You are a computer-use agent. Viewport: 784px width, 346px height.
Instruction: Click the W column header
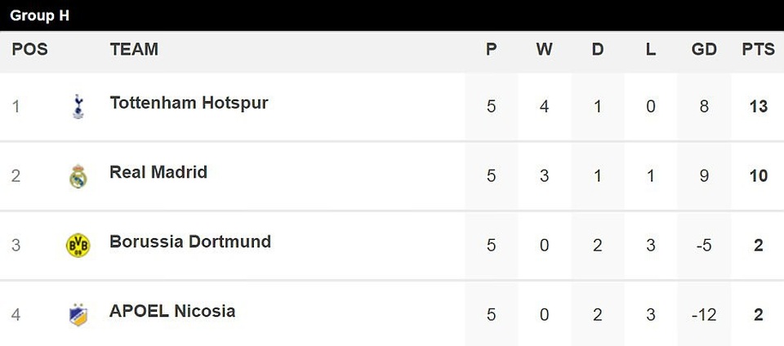click(545, 49)
